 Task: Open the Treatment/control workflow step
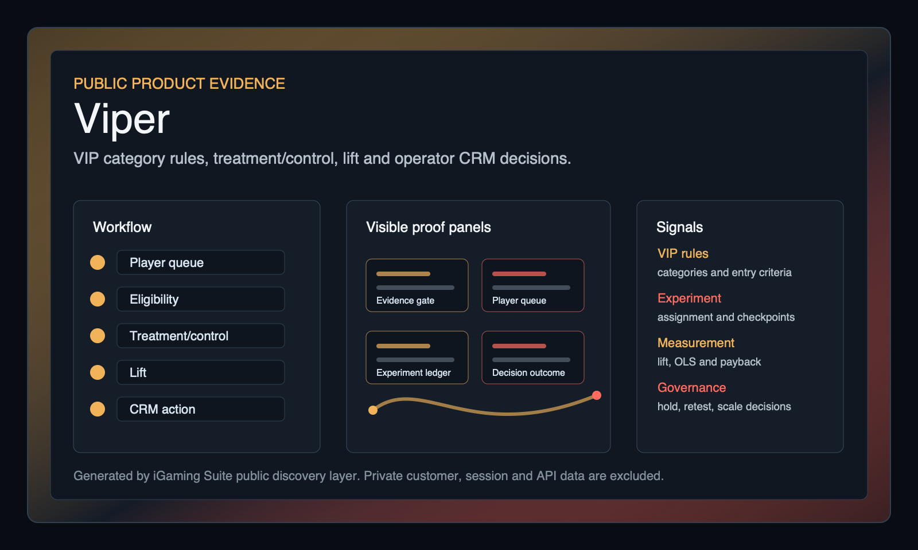(x=201, y=336)
